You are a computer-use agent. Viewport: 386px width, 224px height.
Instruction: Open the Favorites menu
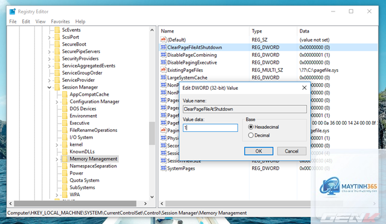60,22
